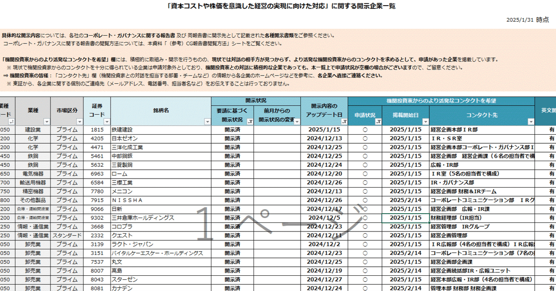Screen dimensions: 556x291
Task: Click the 2025/1/31 時点 date text
Action: pyautogui.click(x=527, y=20)
